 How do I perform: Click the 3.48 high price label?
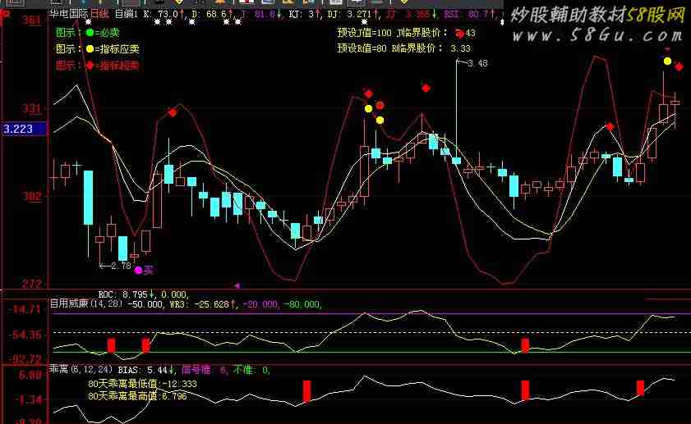tap(477, 63)
